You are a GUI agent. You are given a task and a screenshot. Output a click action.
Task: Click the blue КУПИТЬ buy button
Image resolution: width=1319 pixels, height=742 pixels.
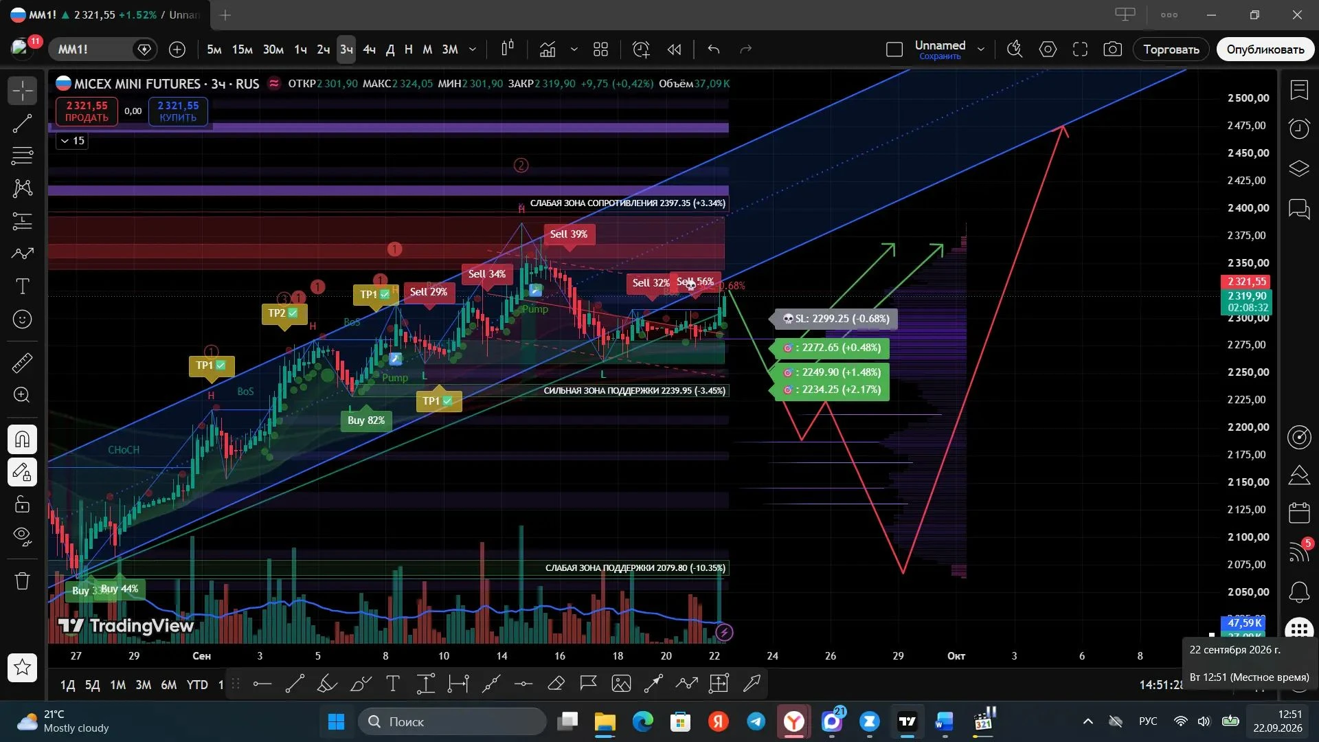178,111
